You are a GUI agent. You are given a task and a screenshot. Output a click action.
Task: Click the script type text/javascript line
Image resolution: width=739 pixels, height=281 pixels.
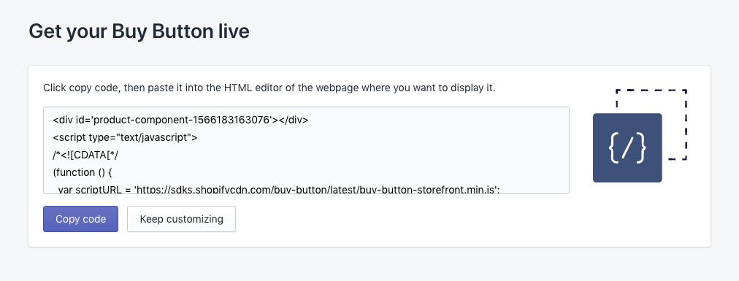pyautogui.click(x=125, y=137)
